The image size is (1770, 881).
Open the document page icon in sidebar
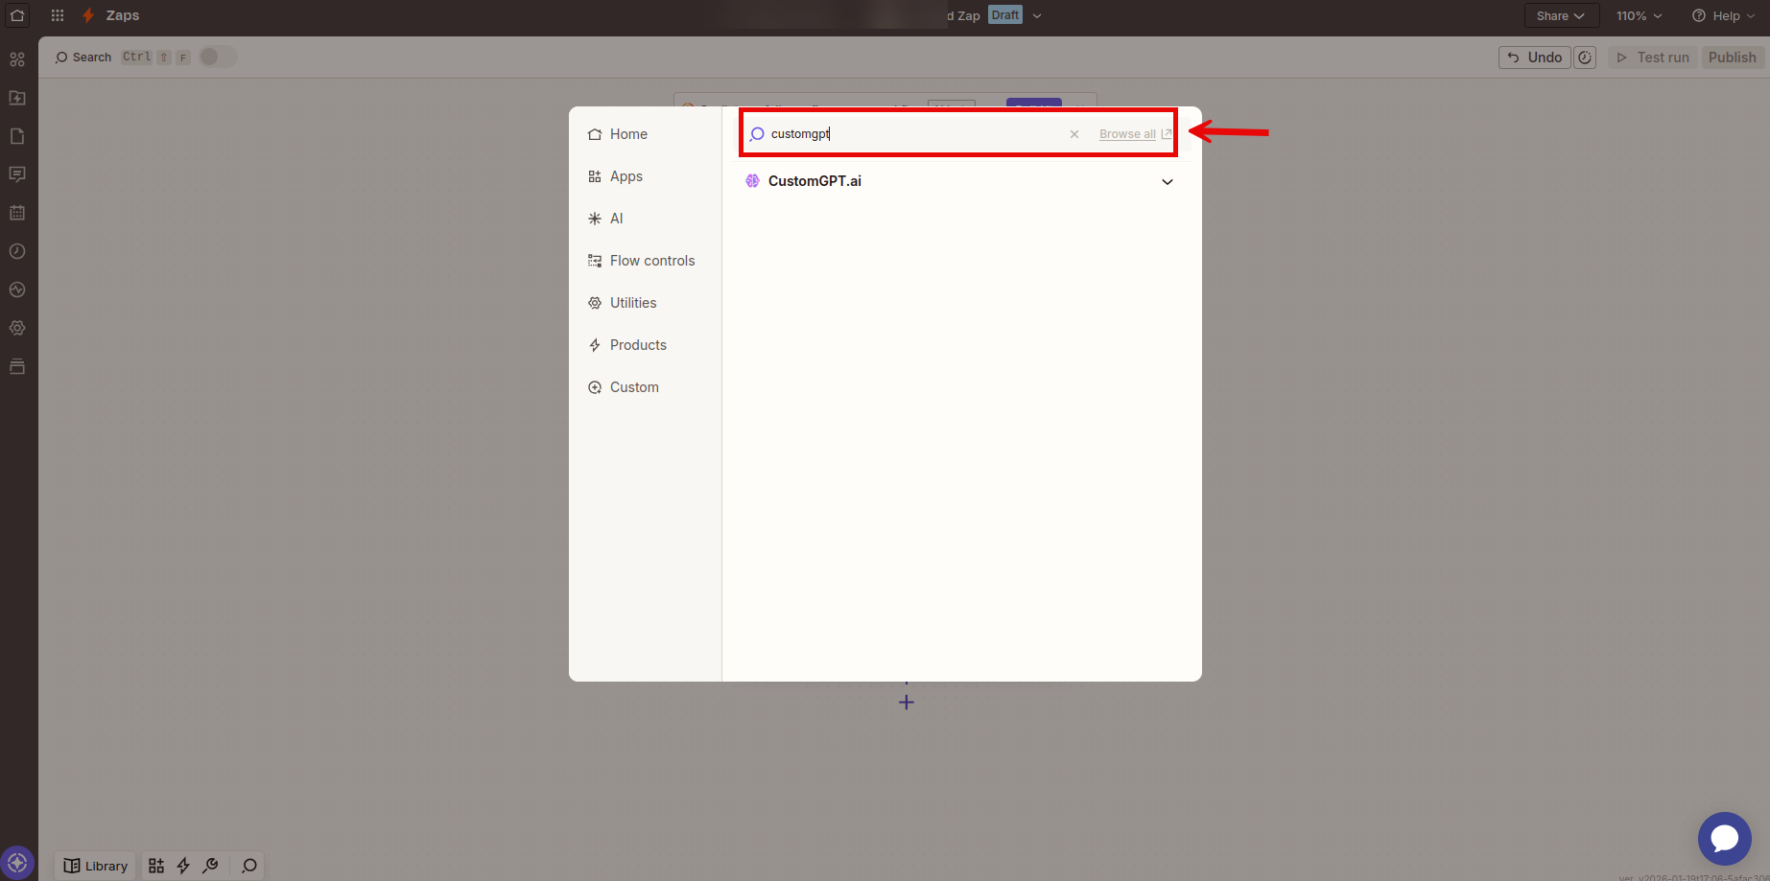click(x=17, y=136)
